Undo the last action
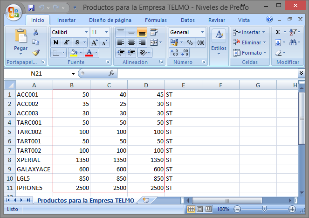 click(41, 8)
